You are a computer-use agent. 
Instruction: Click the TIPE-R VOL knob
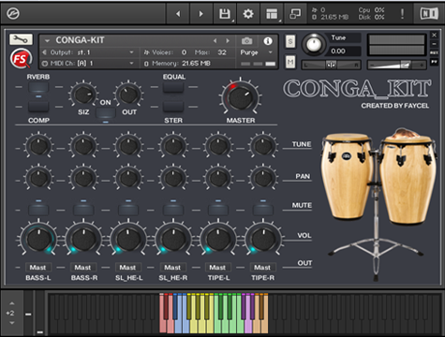pos(263,239)
